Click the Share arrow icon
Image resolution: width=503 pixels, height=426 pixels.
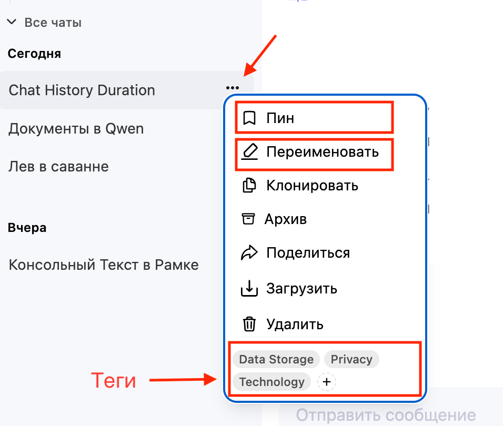tap(248, 253)
